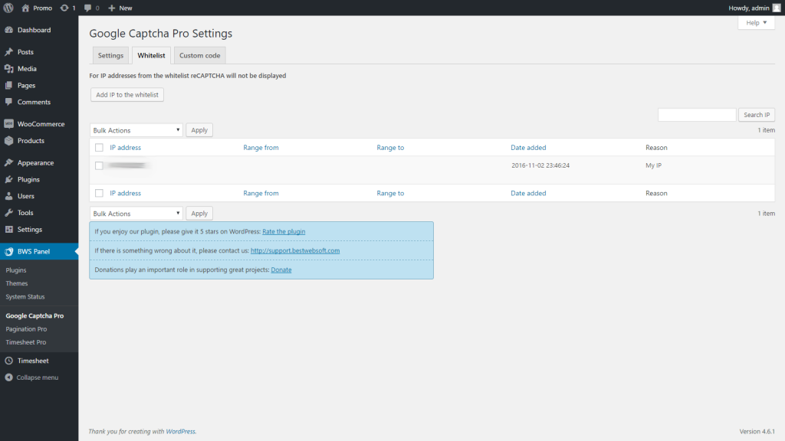
Task: Click the Media icon in sidebar
Action: click(9, 68)
